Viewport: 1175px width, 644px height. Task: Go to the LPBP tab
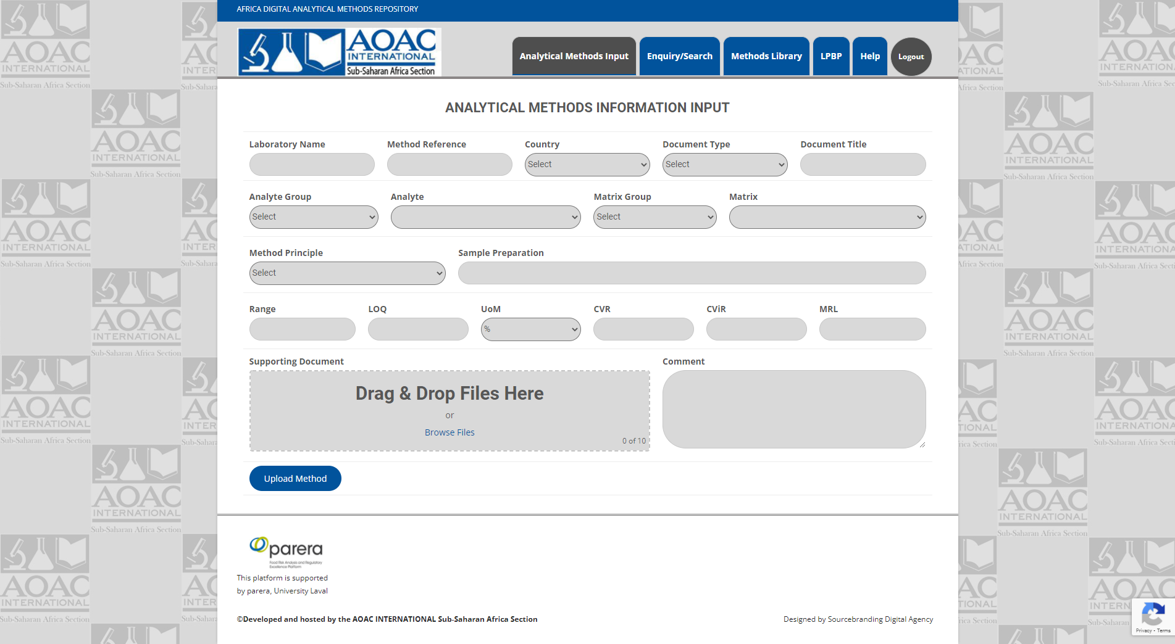pyautogui.click(x=831, y=56)
